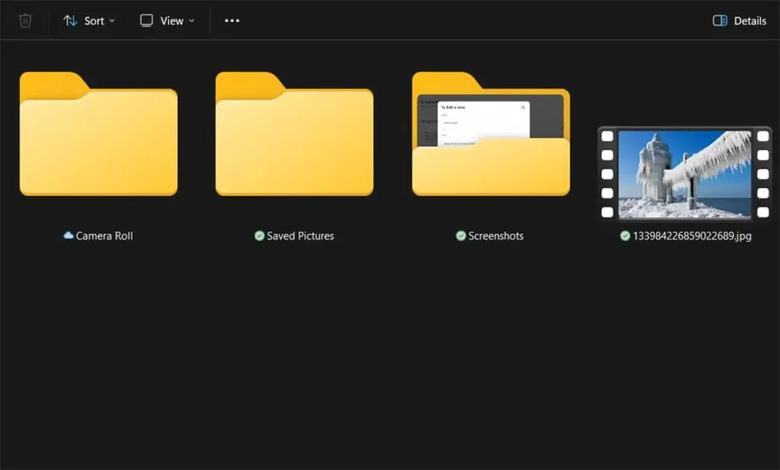Select the Screenshots folder icon
The height and width of the screenshot is (470, 780).
(491, 134)
